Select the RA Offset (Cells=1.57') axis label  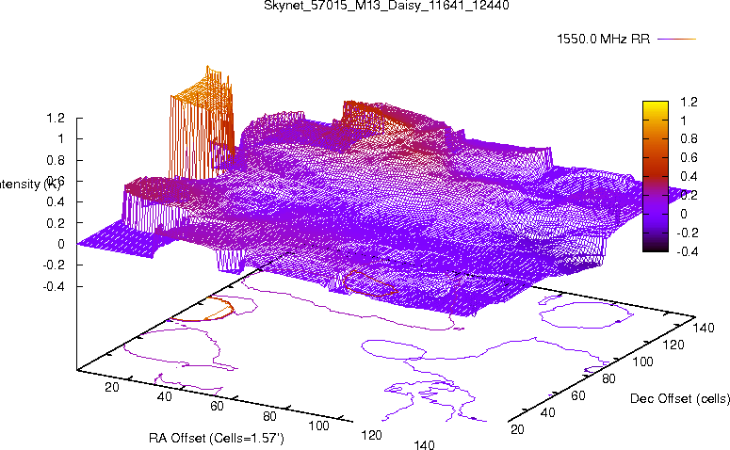click(x=216, y=438)
